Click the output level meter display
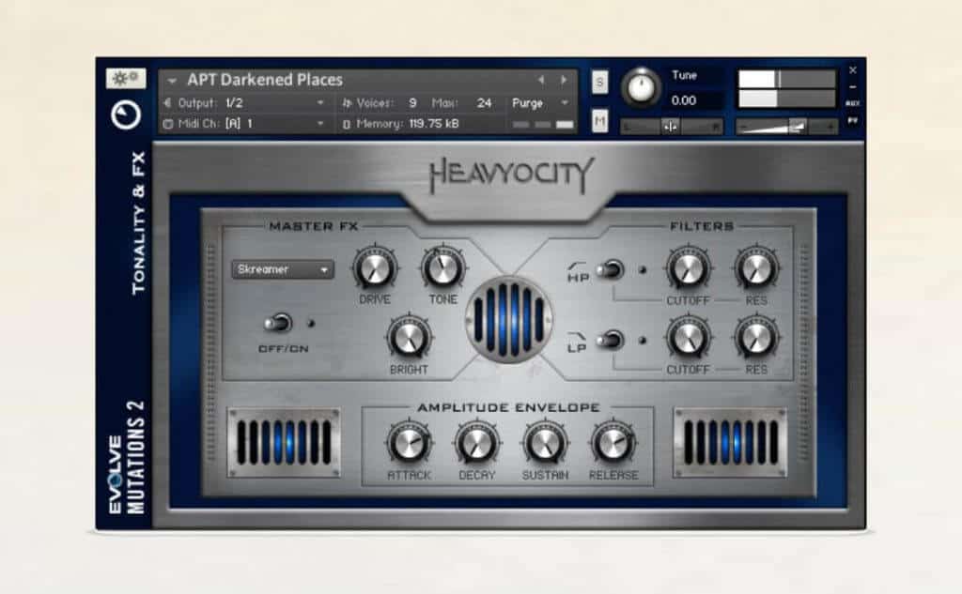 coord(786,89)
